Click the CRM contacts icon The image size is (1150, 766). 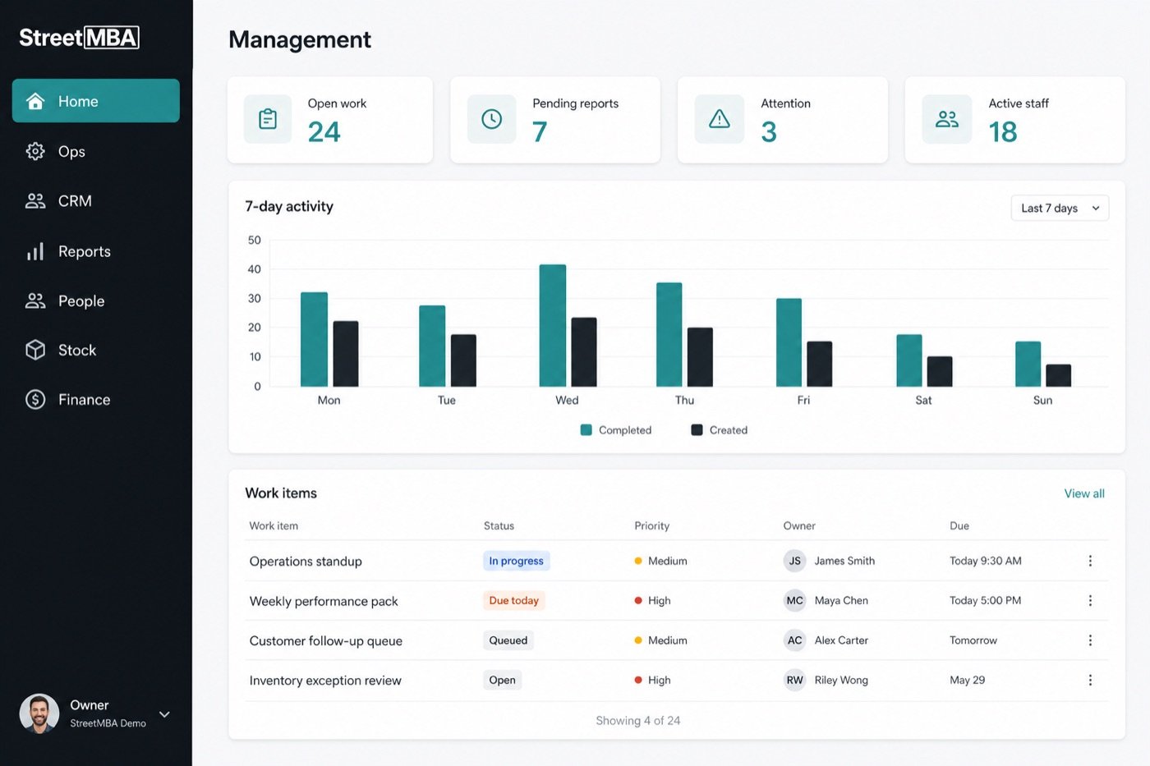click(35, 201)
